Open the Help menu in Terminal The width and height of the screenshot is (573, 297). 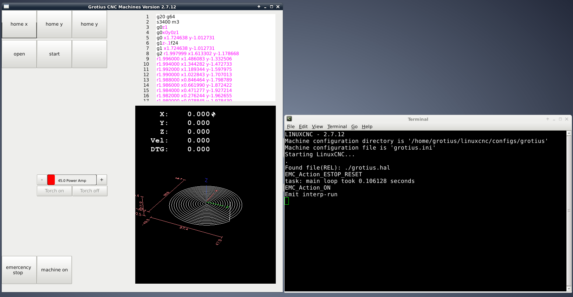pyautogui.click(x=367, y=127)
